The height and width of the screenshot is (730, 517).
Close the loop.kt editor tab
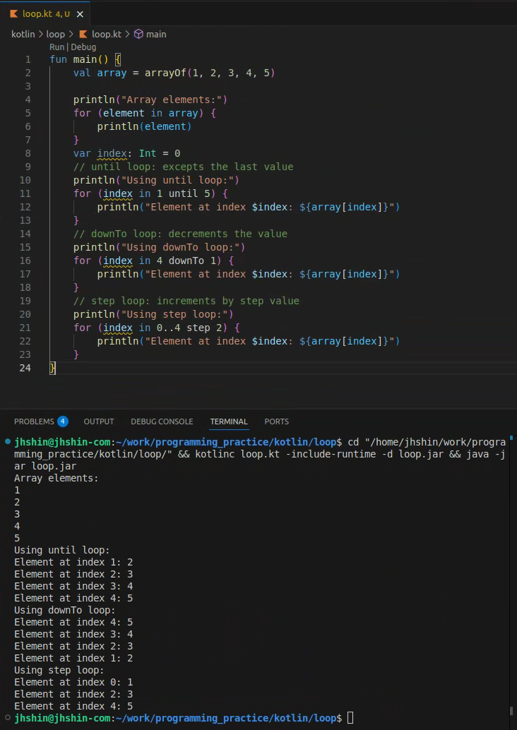(x=80, y=14)
